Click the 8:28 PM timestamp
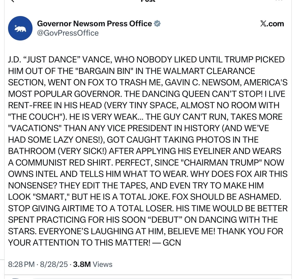This screenshot has width=296, height=279. [x=21, y=264]
